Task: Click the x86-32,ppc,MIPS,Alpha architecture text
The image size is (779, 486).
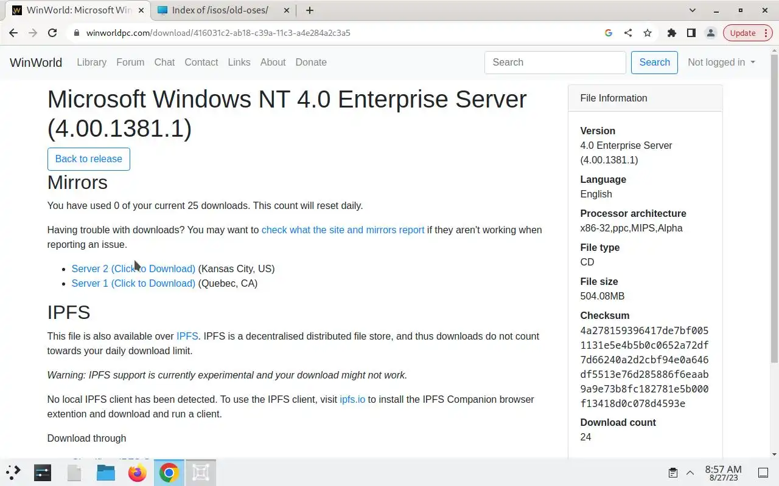Action: coord(631,228)
